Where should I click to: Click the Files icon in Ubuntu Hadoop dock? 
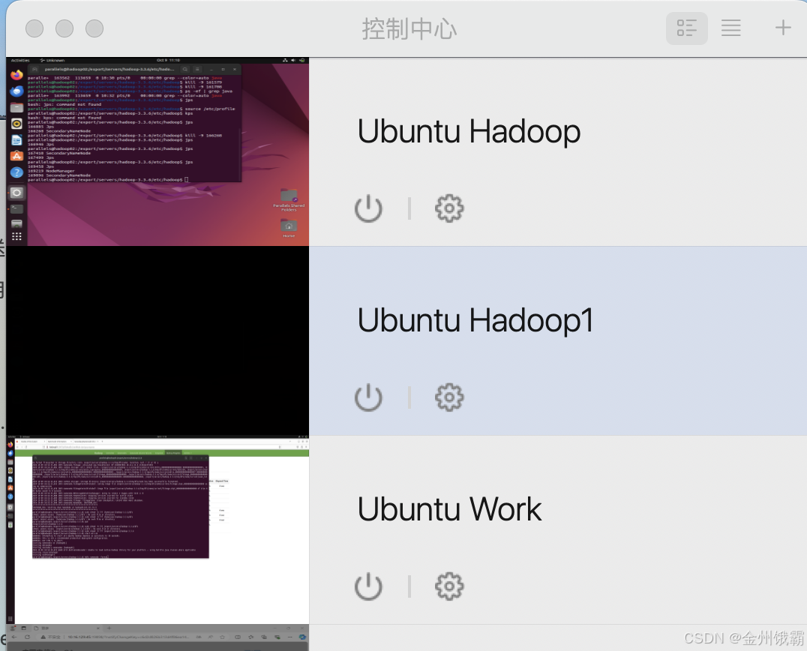coord(16,107)
